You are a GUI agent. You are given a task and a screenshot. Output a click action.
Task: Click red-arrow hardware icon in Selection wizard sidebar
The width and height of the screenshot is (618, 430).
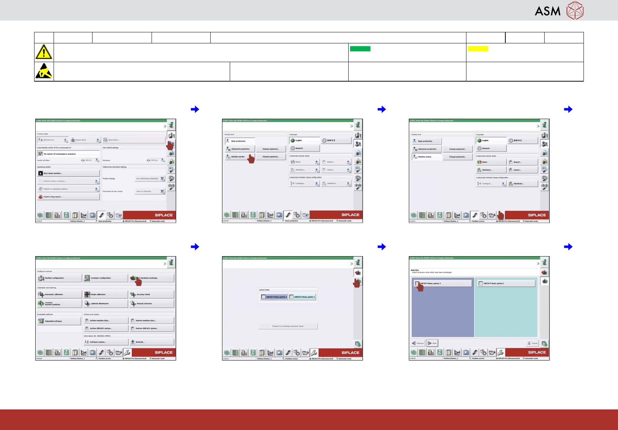click(x=545, y=272)
